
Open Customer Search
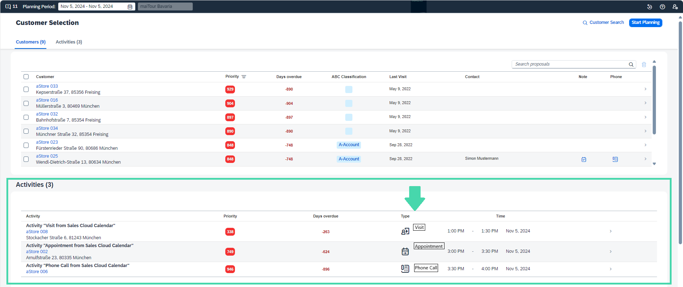(x=603, y=22)
